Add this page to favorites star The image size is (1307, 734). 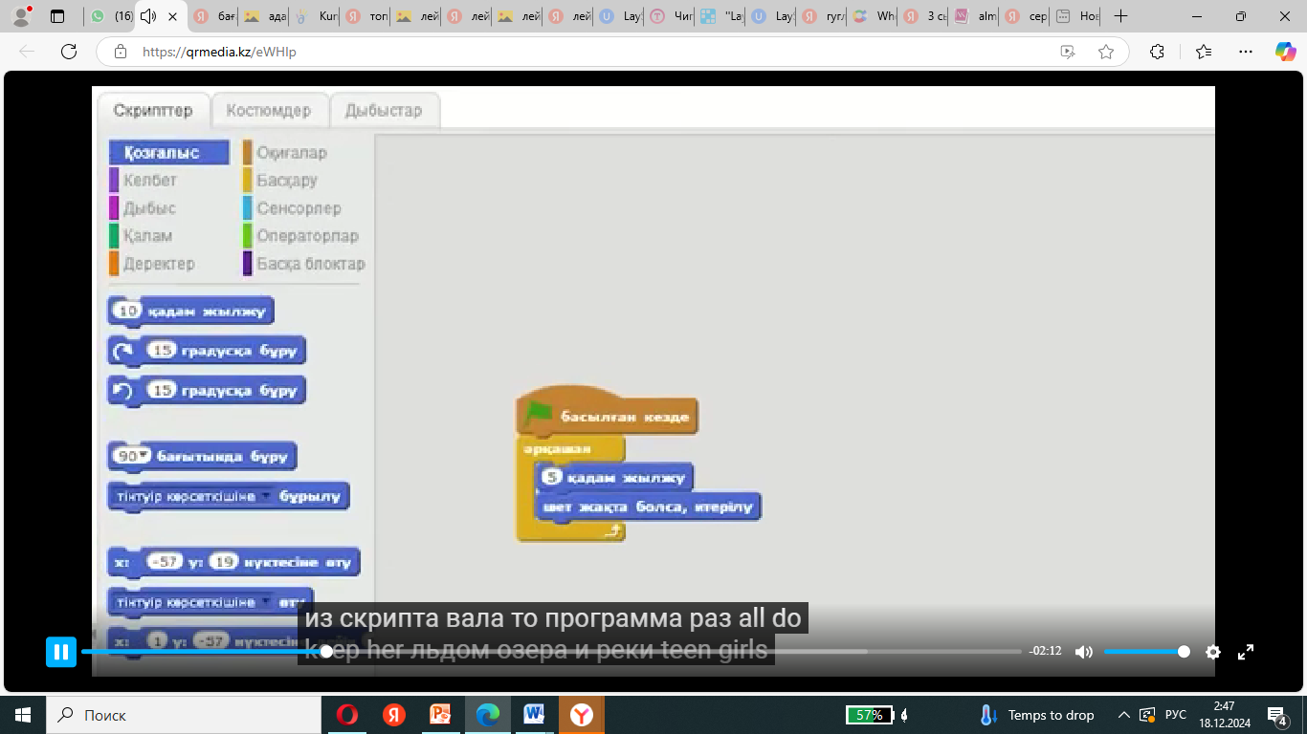(x=1106, y=52)
